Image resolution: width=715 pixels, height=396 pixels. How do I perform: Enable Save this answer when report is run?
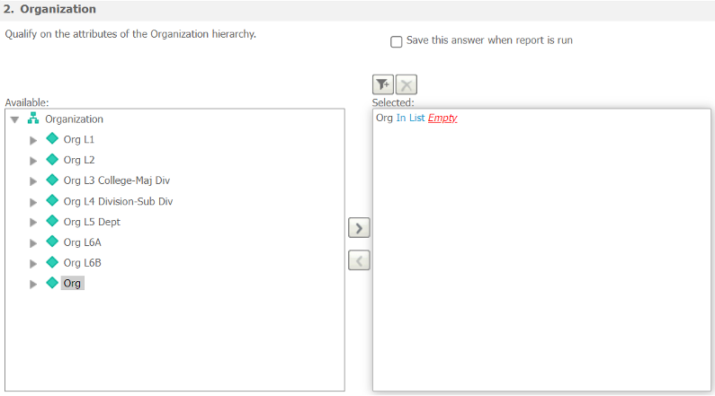coord(397,40)
